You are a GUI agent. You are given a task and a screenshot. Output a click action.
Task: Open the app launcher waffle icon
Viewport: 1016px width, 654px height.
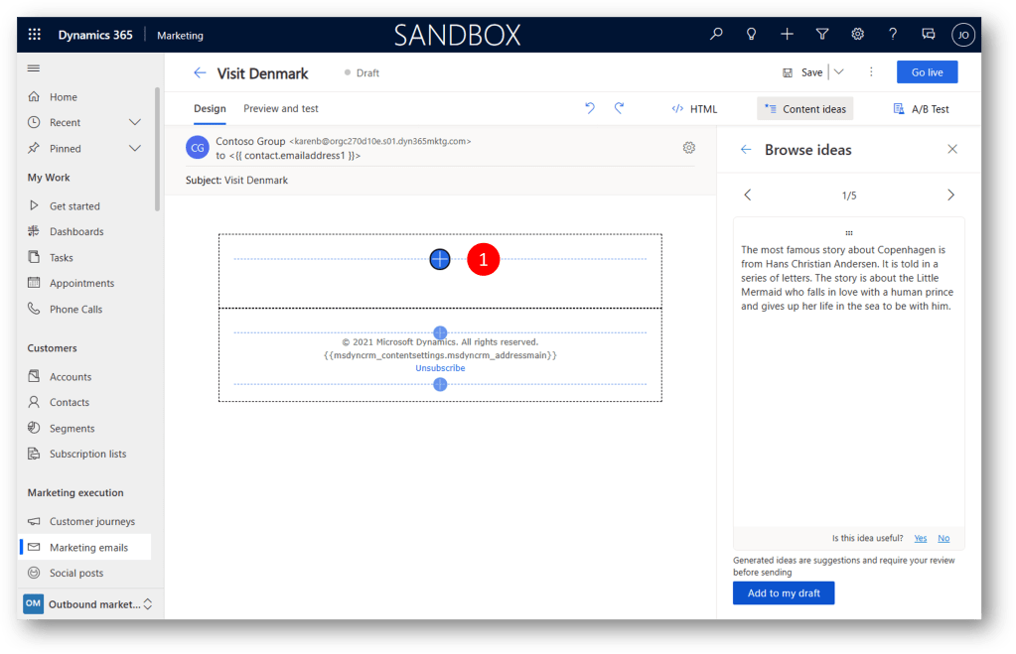pos(35,35)
